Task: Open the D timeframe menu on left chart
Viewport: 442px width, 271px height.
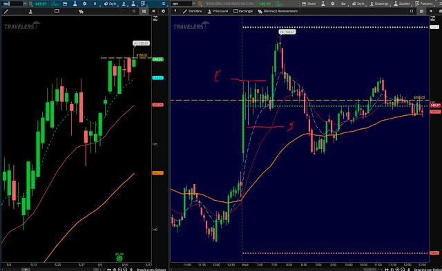Action: click(x=95, y=3)
